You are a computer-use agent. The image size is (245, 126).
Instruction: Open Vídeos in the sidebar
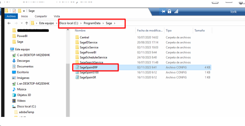(21, 101)
